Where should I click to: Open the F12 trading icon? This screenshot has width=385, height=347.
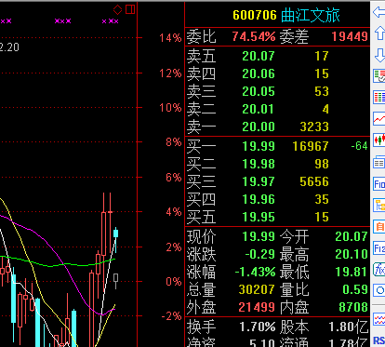[378, 248]
